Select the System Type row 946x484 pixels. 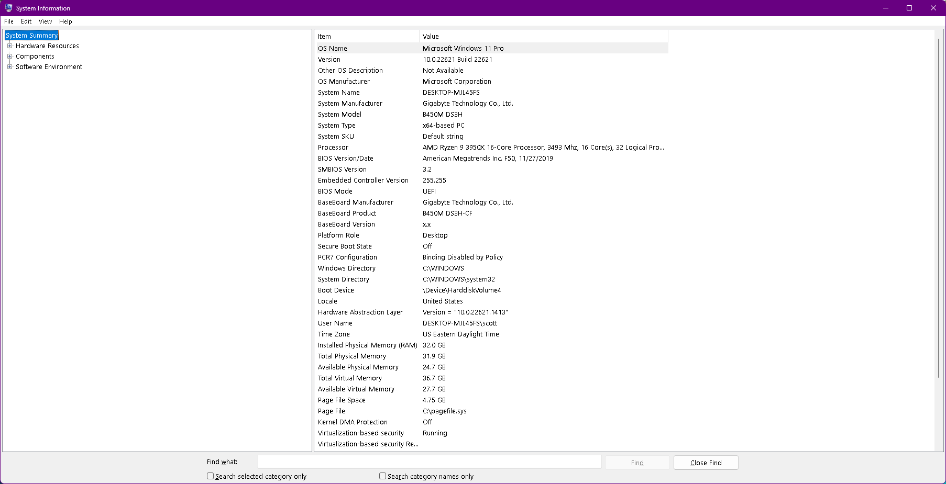(491, 125)
